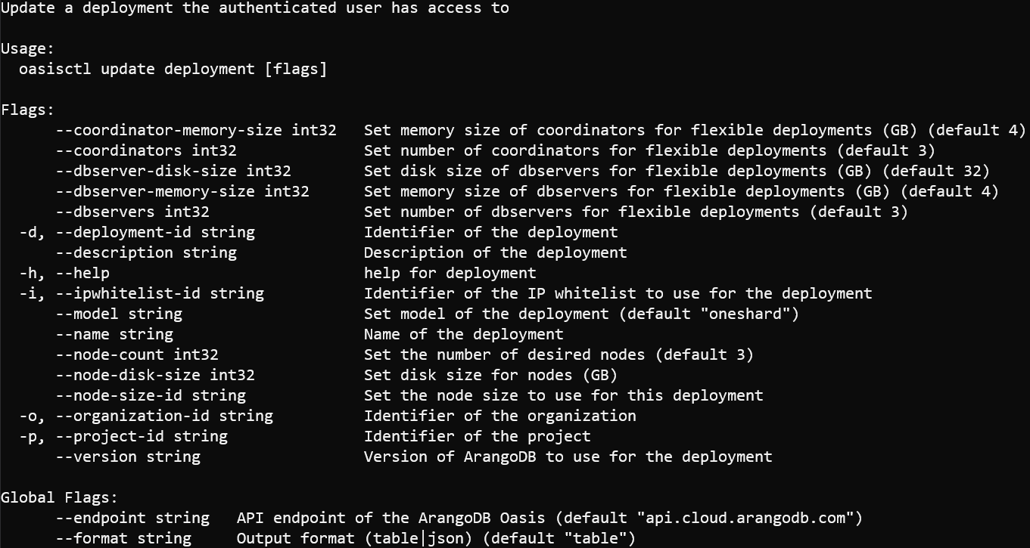Image resolution: width=1030 pixels, height=548 pixels.
Task: Click the --description string flag
Action: coord(145,252)
